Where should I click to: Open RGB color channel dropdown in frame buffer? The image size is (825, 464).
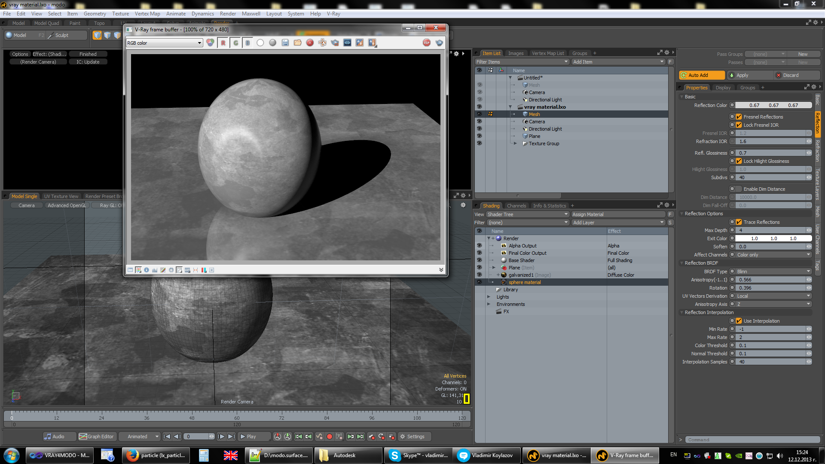click(x=164, y=43)
